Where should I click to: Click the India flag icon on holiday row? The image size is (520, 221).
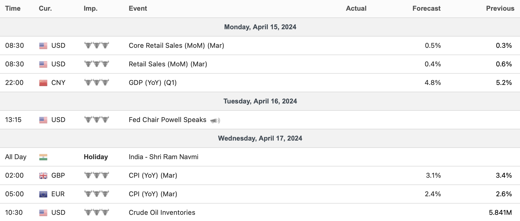[43, 157]
